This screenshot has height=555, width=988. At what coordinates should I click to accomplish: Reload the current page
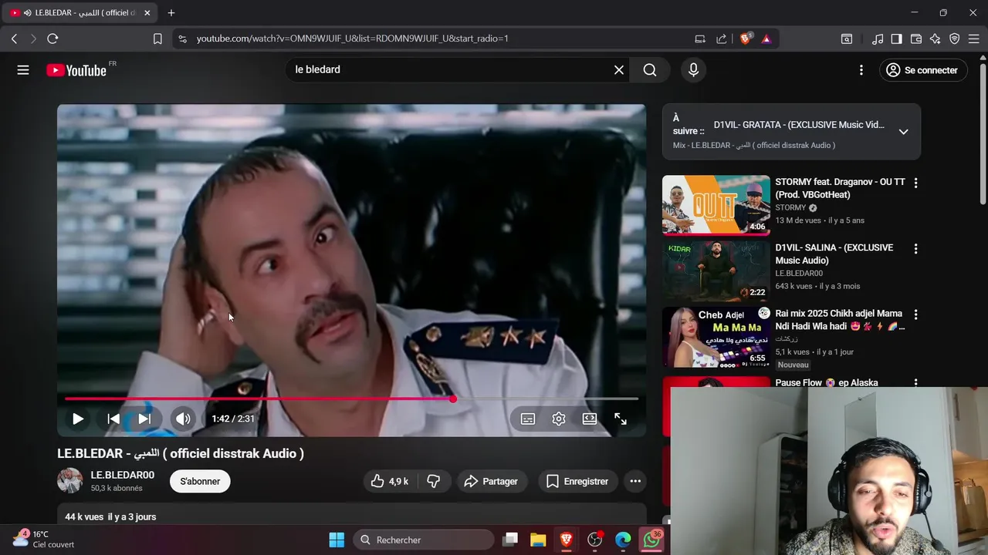pos(52,39)
